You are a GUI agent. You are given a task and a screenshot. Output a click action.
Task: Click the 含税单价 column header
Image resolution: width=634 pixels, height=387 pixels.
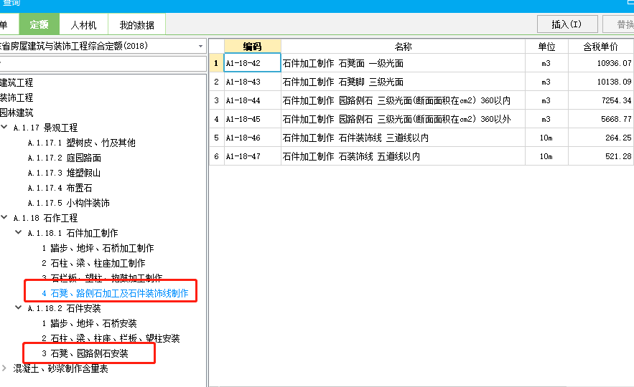(x=601, y=47)
